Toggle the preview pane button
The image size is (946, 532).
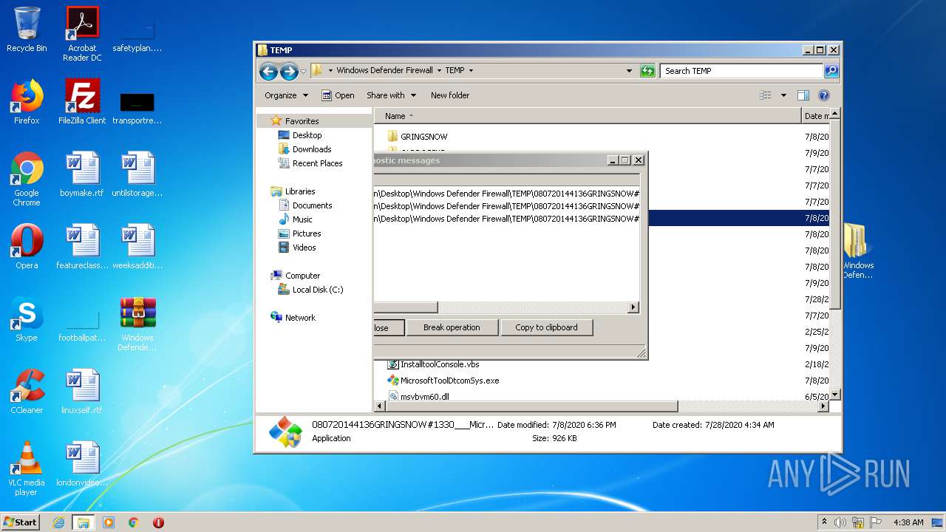tap(803, 95)
